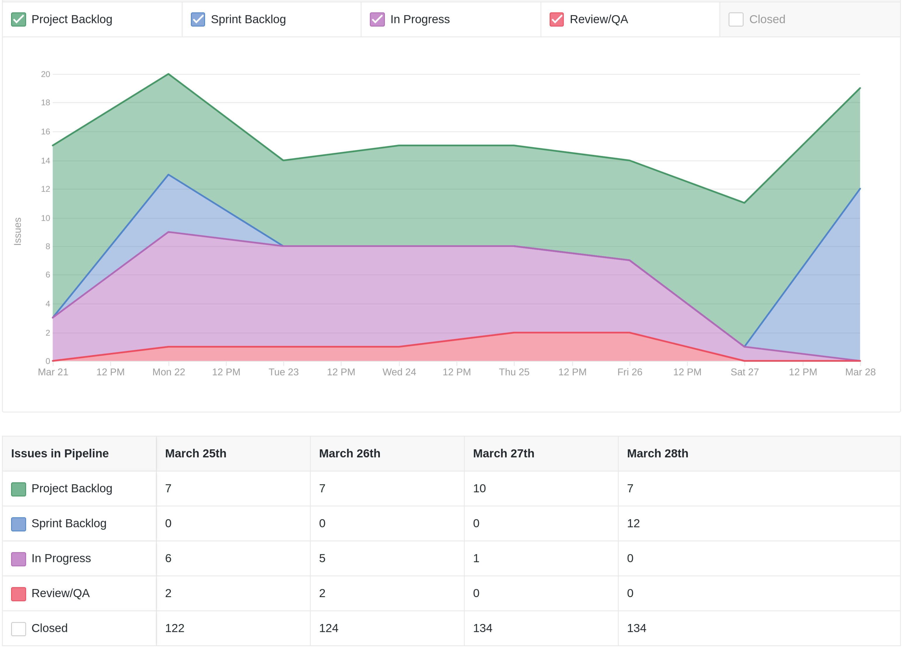The height and width of the screenshot is (652, 905).
Task: Click Closed value 134 for March 27th
Action: point(483,628)
